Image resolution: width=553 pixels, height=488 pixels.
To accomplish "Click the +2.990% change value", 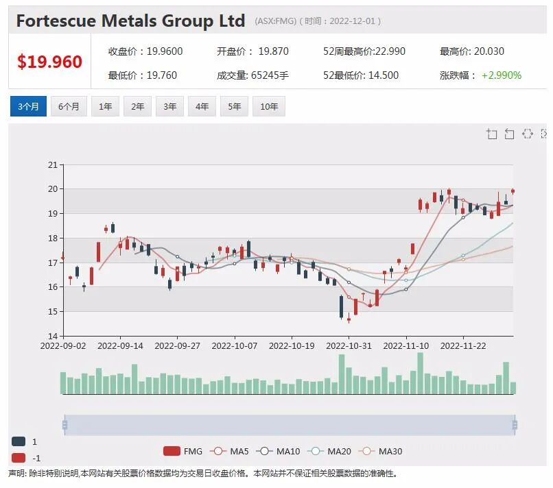I will [502, 75].
